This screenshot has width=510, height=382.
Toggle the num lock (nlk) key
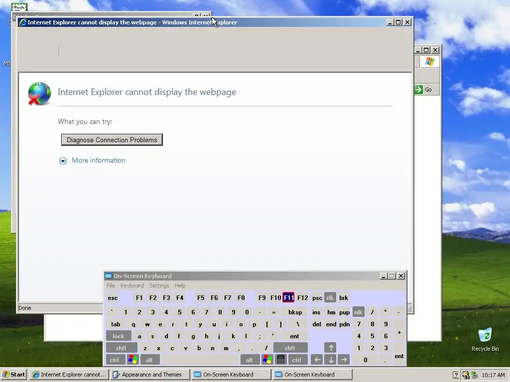coord(359,312)
